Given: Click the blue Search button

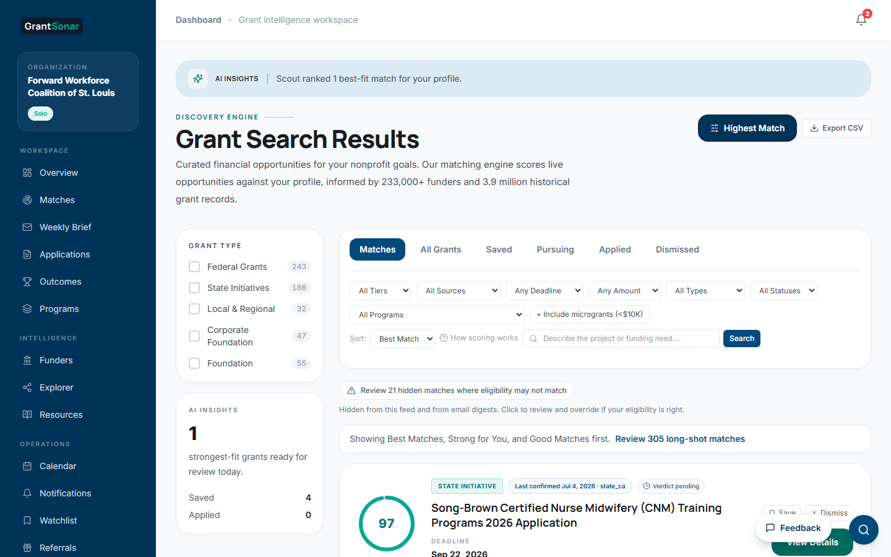Looking at the screenshot, I should [x=742, y=339].
